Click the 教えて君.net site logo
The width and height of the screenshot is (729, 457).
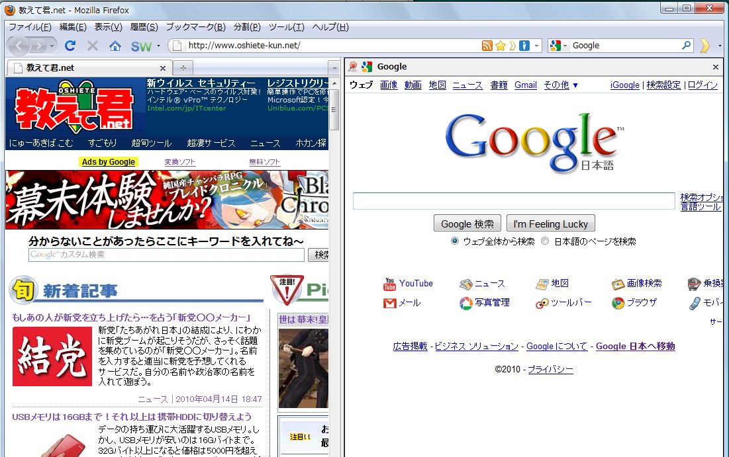tap(74, 108)
